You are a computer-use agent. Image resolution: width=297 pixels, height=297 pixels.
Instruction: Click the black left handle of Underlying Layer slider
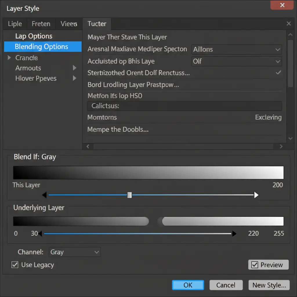pos(40,233)
